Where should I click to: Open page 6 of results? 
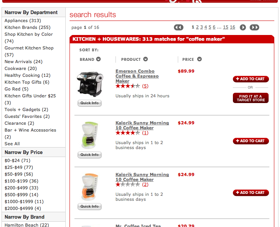tap(214, 27)
